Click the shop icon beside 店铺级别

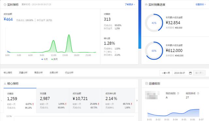(x=146, y=84)
